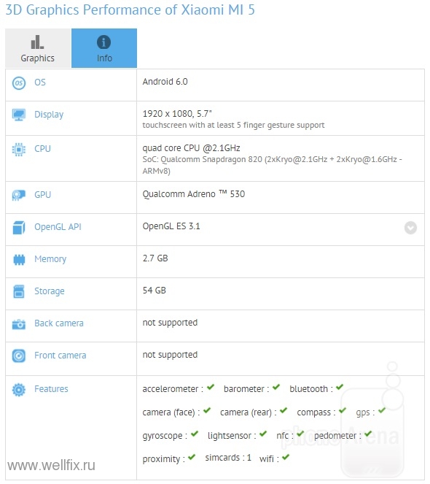The image size is (430, 484).
Task: Click the Front camera lens icon
Action: pos(19,356)
